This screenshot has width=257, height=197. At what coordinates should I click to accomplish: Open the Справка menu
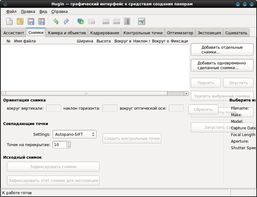(60, 12)
